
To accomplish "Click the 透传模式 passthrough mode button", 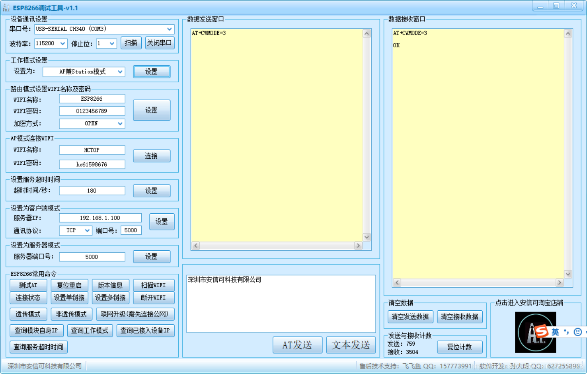I will coord(28,314).
